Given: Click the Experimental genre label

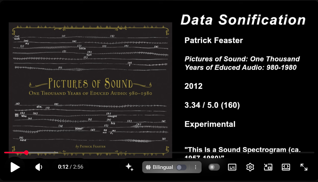Looking at the screenshot, I should pos(210,124).
